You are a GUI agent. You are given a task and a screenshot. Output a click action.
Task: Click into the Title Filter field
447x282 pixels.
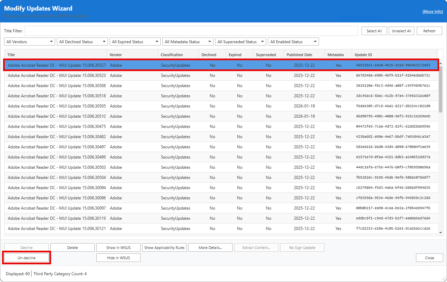(191, 31)
